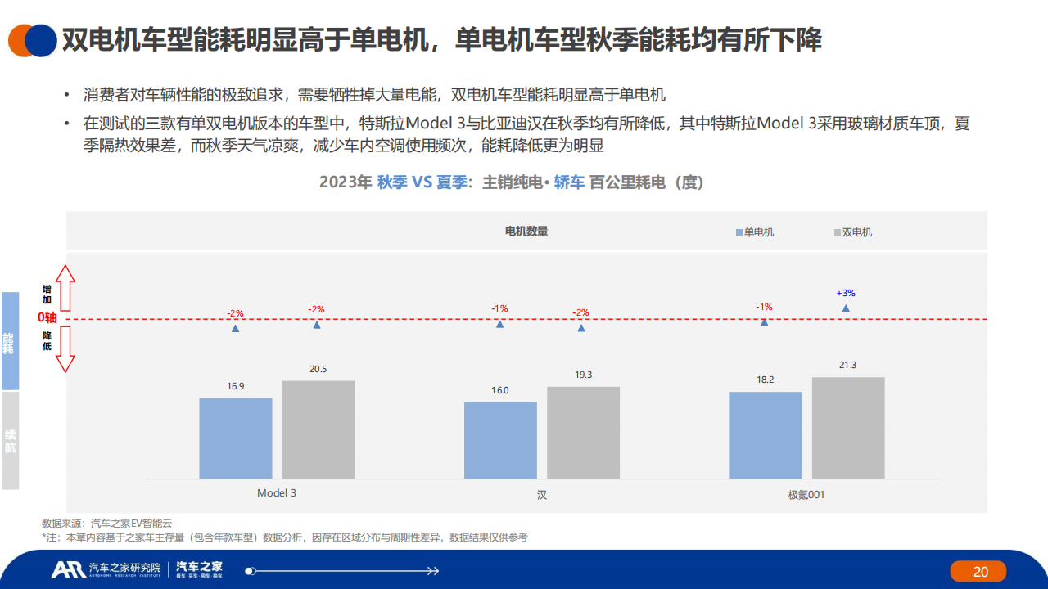Click the triangle marker under Model 3 single-motor -2%
This screenshot has height=589, width=1048.
[236, 329]
